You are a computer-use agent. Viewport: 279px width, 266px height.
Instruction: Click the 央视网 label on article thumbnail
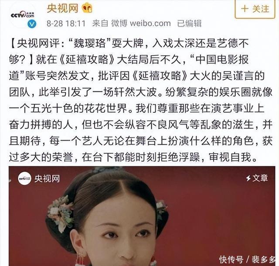click(x=47, y=178)
